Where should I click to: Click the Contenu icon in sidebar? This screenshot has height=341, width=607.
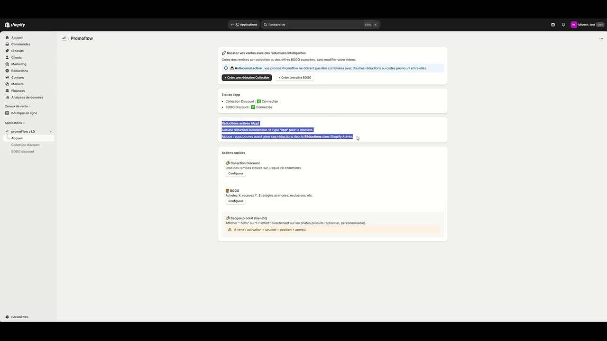click(7, 77)
